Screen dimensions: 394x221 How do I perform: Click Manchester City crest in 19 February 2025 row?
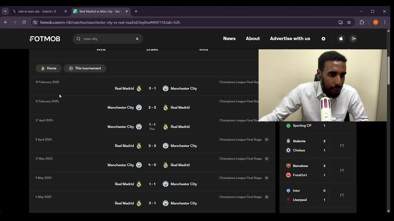tap(166, 88)
